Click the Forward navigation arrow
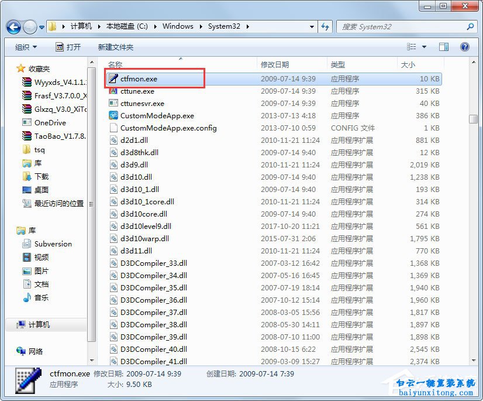This screenshot has width=483, height=401. click(x=29, y=26)
